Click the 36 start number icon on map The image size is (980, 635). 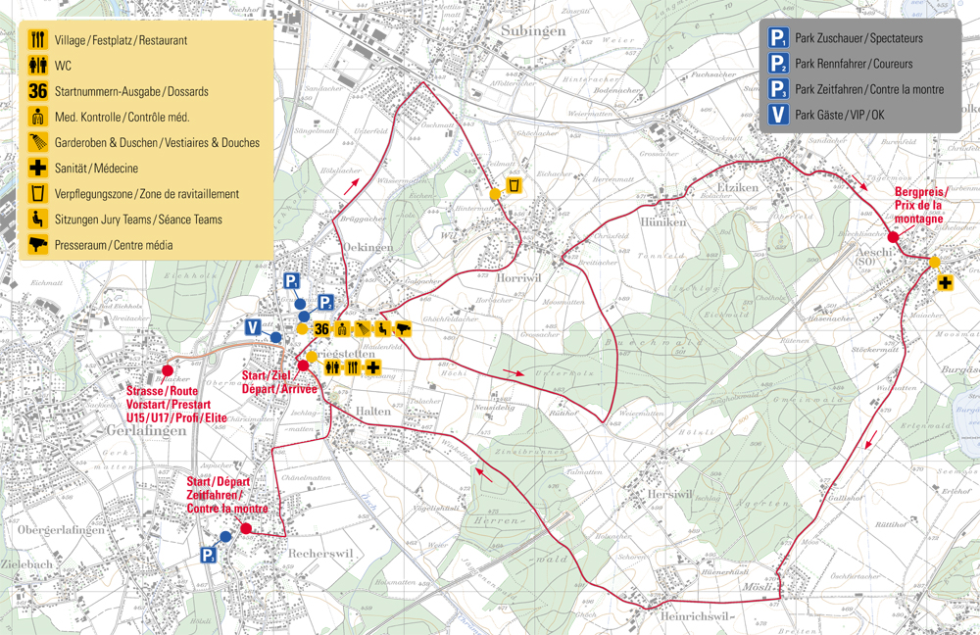coord(319,329)
